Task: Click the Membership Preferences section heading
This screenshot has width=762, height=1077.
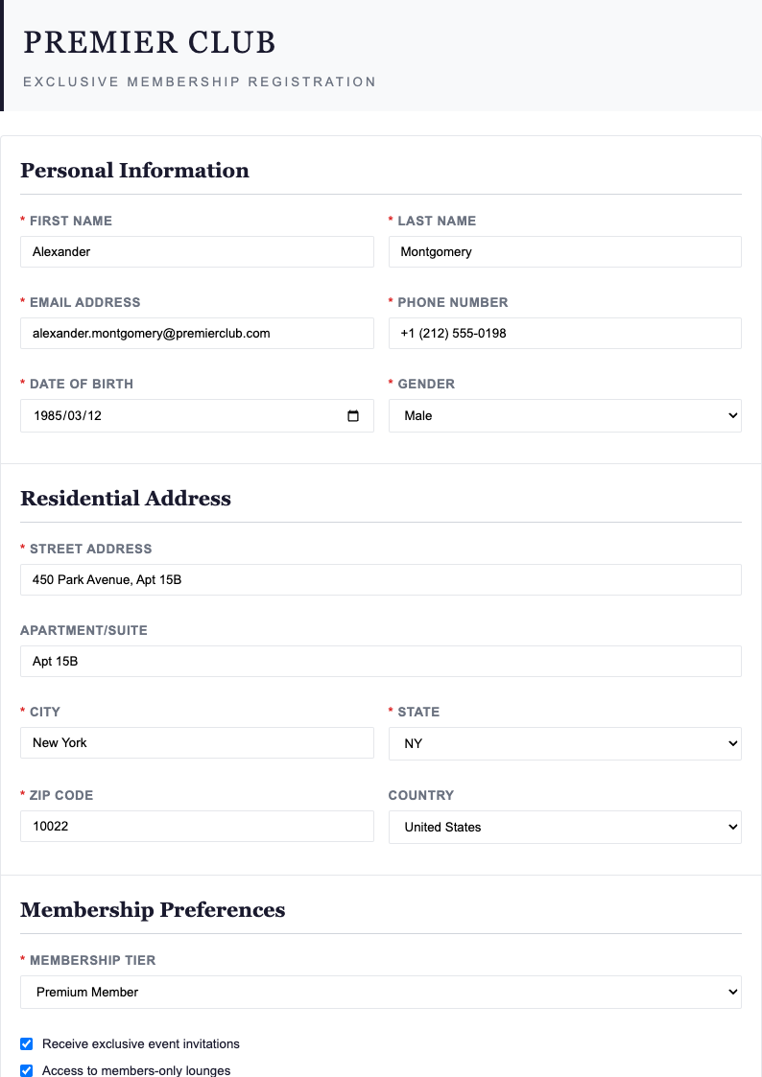Action: [154, 910]
